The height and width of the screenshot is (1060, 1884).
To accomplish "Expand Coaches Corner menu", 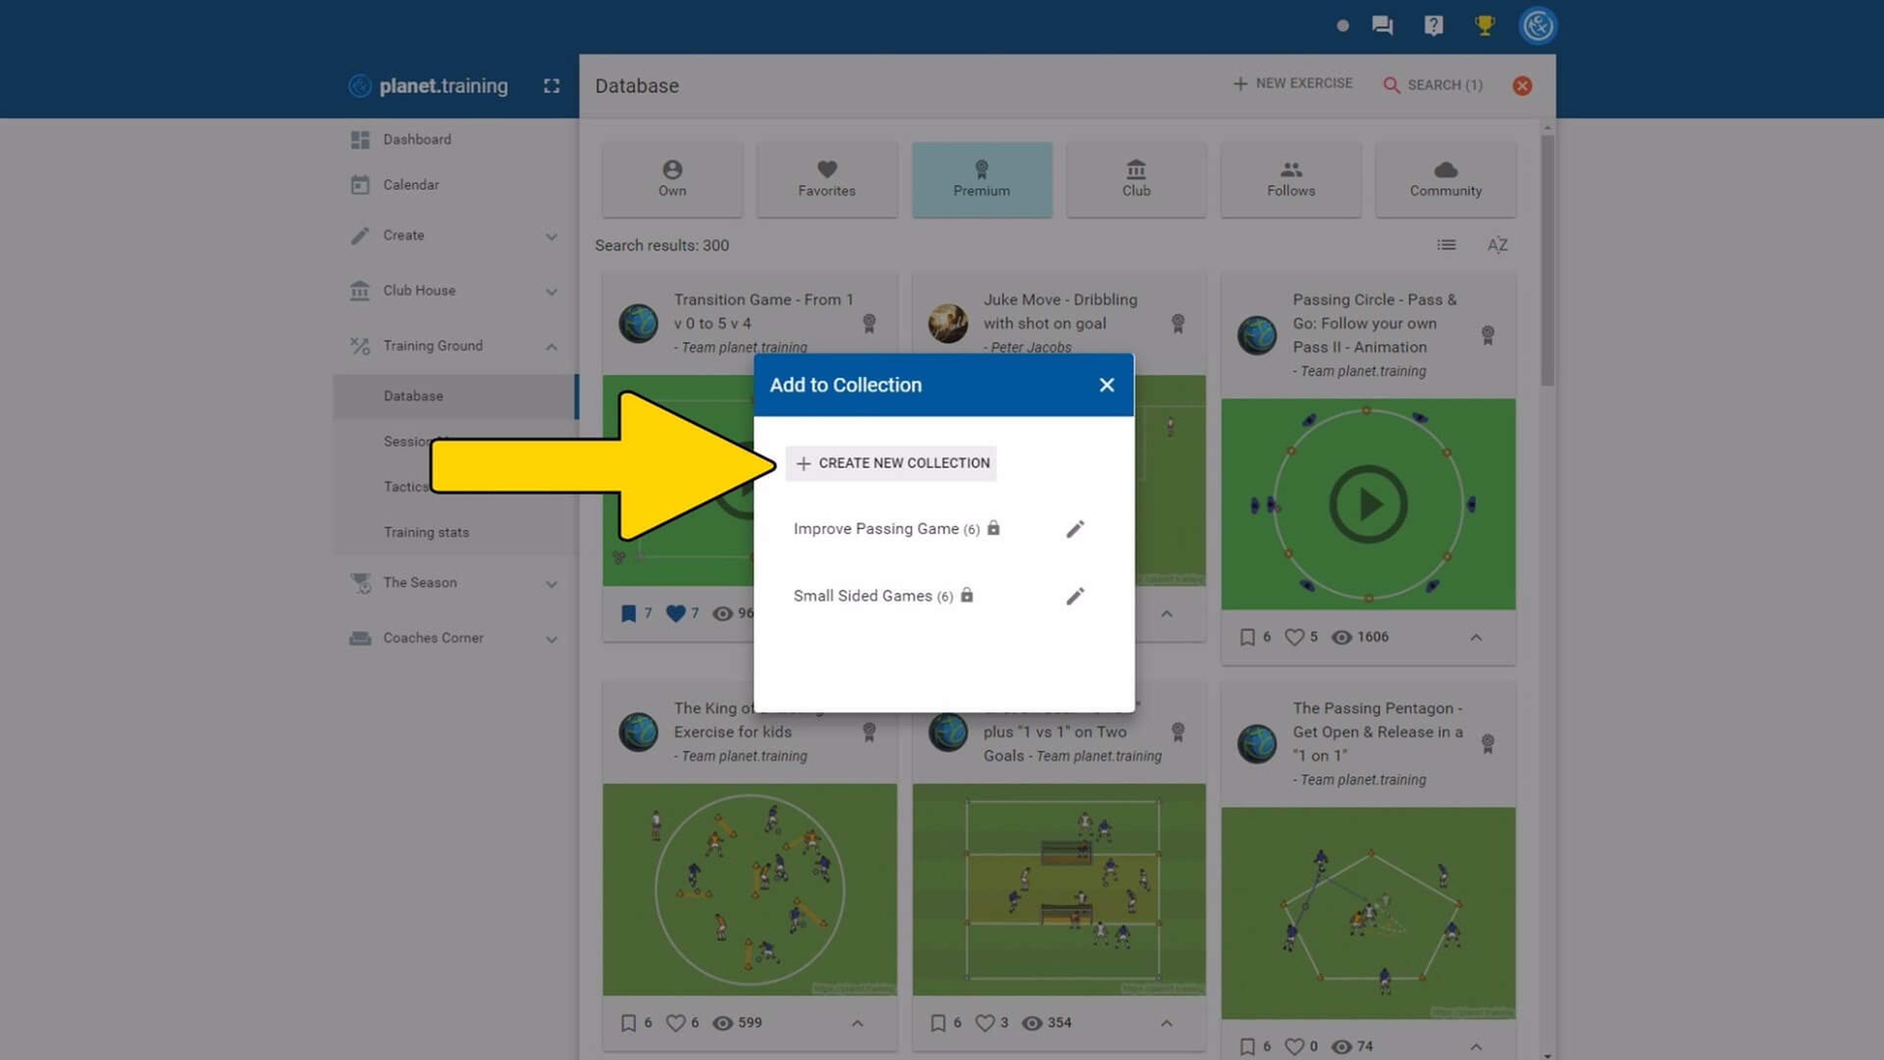I will tap(456, 638).
